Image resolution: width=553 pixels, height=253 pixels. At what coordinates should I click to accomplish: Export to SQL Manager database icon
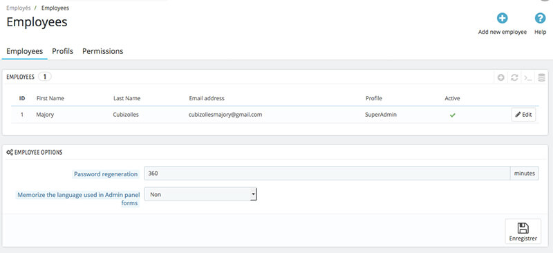(x=542, y=78)
